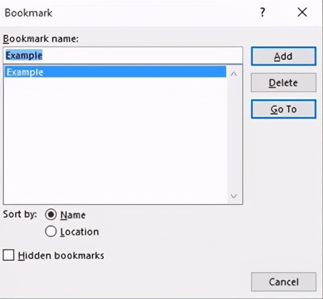
Task: Click the Hidden bookmarks label text
Action: [x=61, y=256]
